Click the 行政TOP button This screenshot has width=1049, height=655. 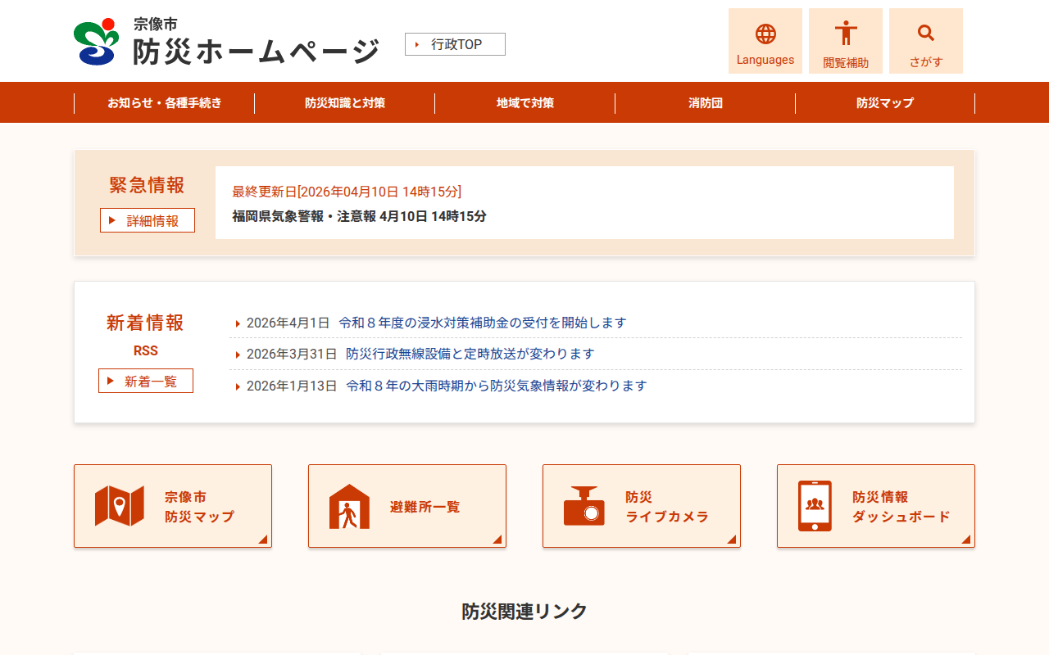click(x=455, y=44)
